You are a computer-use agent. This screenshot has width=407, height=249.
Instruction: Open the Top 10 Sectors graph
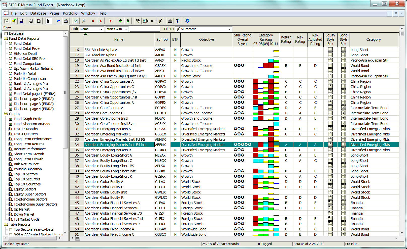(25, 174)
